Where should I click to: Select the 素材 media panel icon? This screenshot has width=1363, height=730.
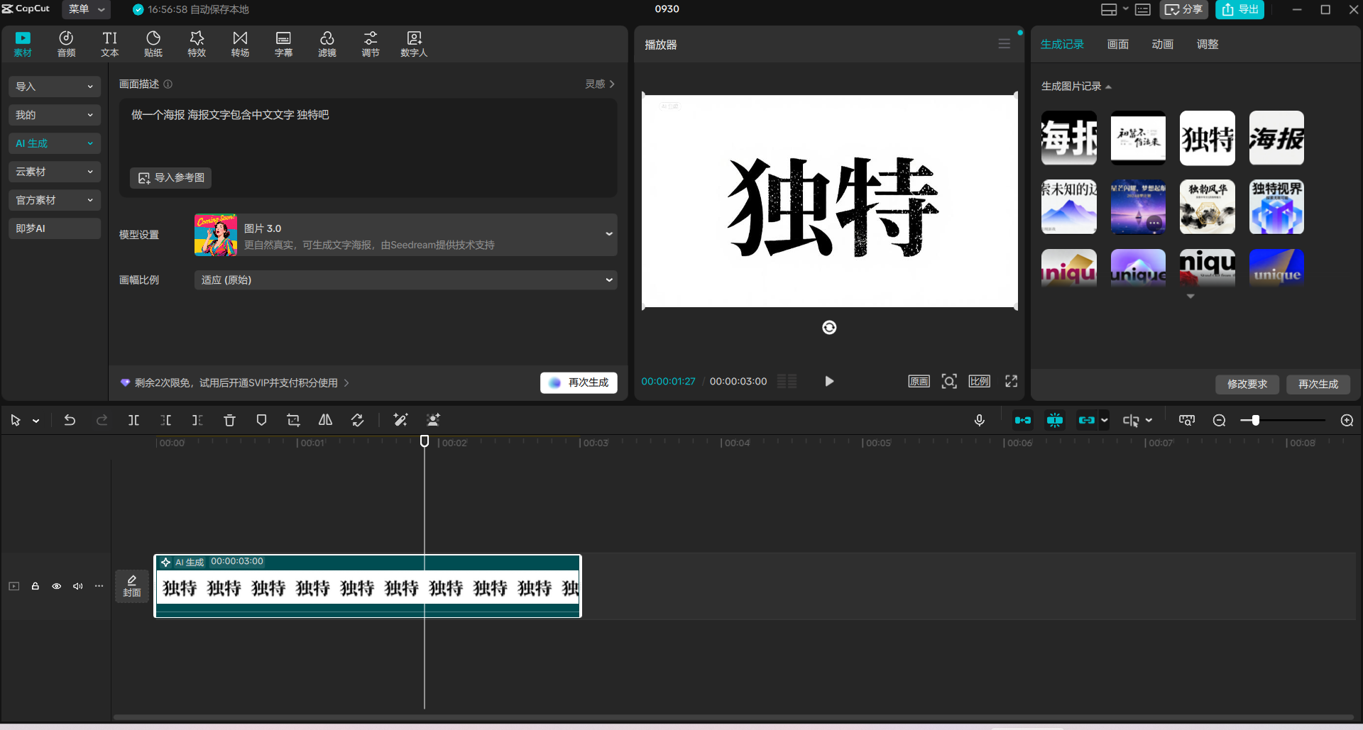23,44
